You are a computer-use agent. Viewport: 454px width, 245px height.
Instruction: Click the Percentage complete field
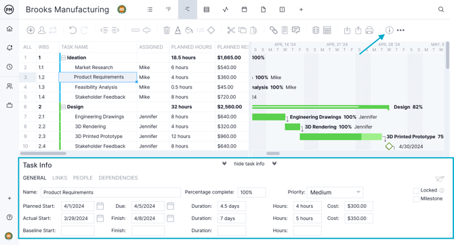point(251,192)
